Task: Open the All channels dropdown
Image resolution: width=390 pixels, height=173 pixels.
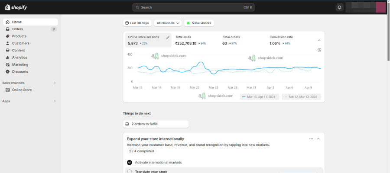Action: [168, 23]
